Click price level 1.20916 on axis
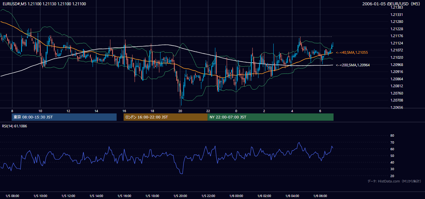The height and width of the screenshot is (199, 425). (x=396, y=72)
